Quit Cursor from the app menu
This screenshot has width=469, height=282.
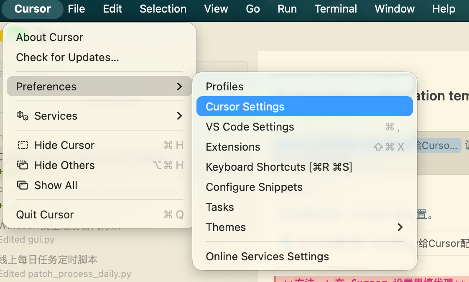click(x=45, y=215)
